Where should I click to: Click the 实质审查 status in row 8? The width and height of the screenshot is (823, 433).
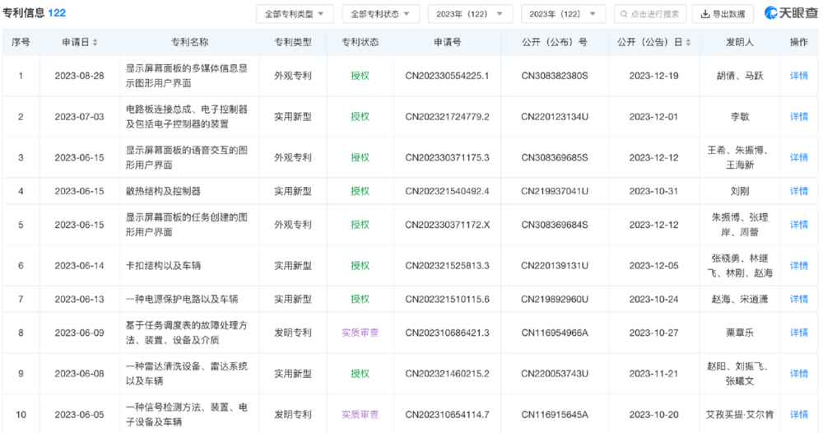(360, 333)
